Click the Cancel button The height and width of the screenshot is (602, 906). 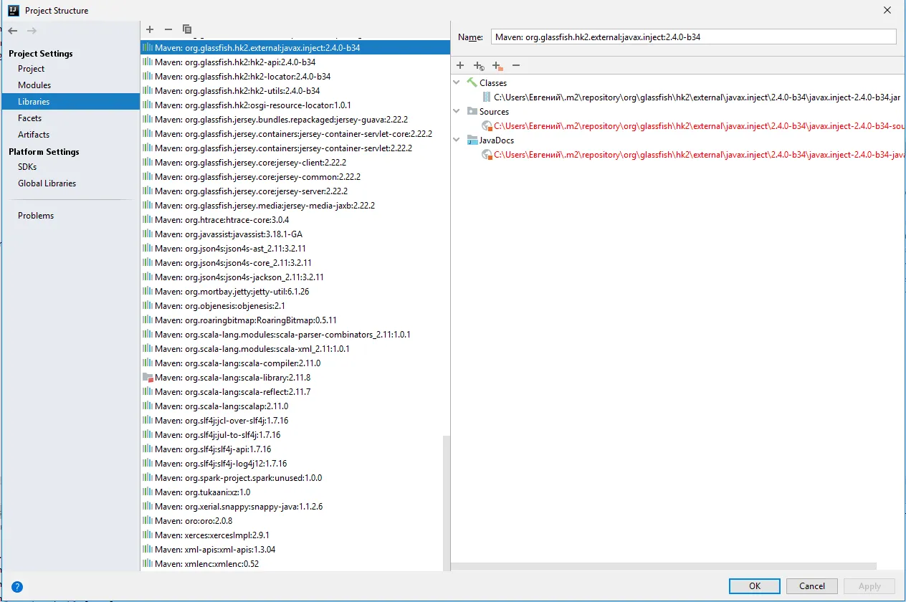tap(812, 586)
